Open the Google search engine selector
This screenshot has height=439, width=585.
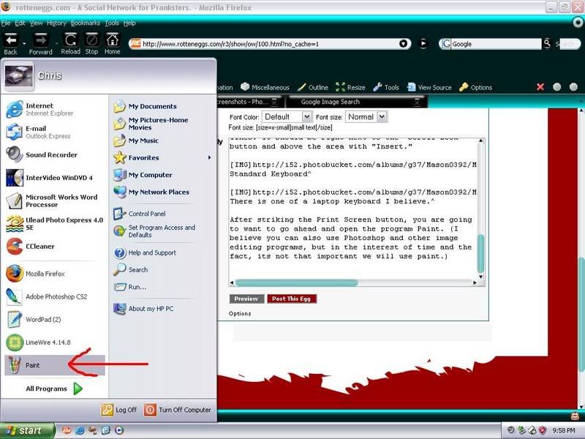tap(446, 44)
